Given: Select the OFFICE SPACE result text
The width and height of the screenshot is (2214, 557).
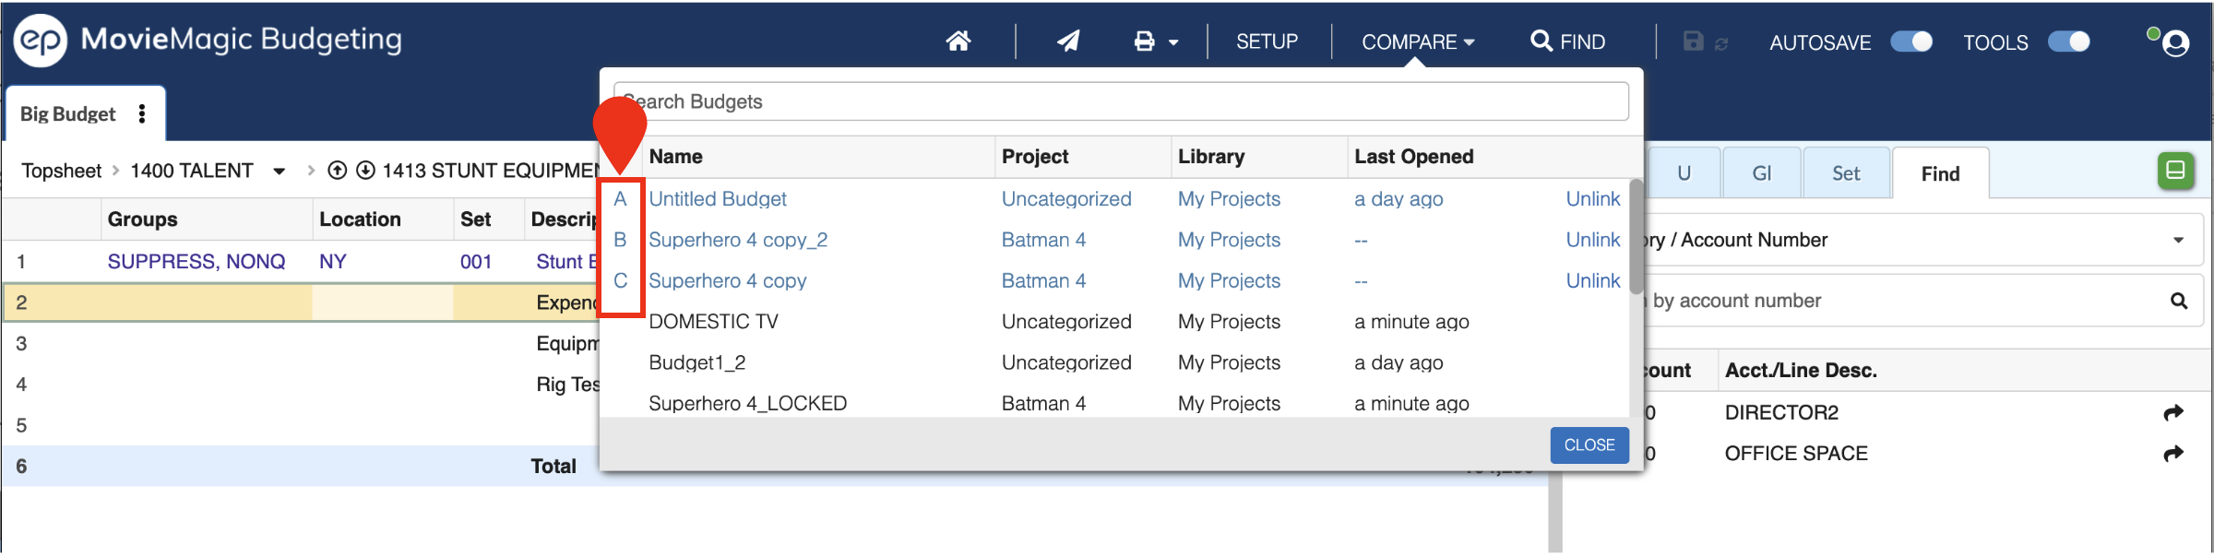Looking at the screenshot, I should point(1796,454).
